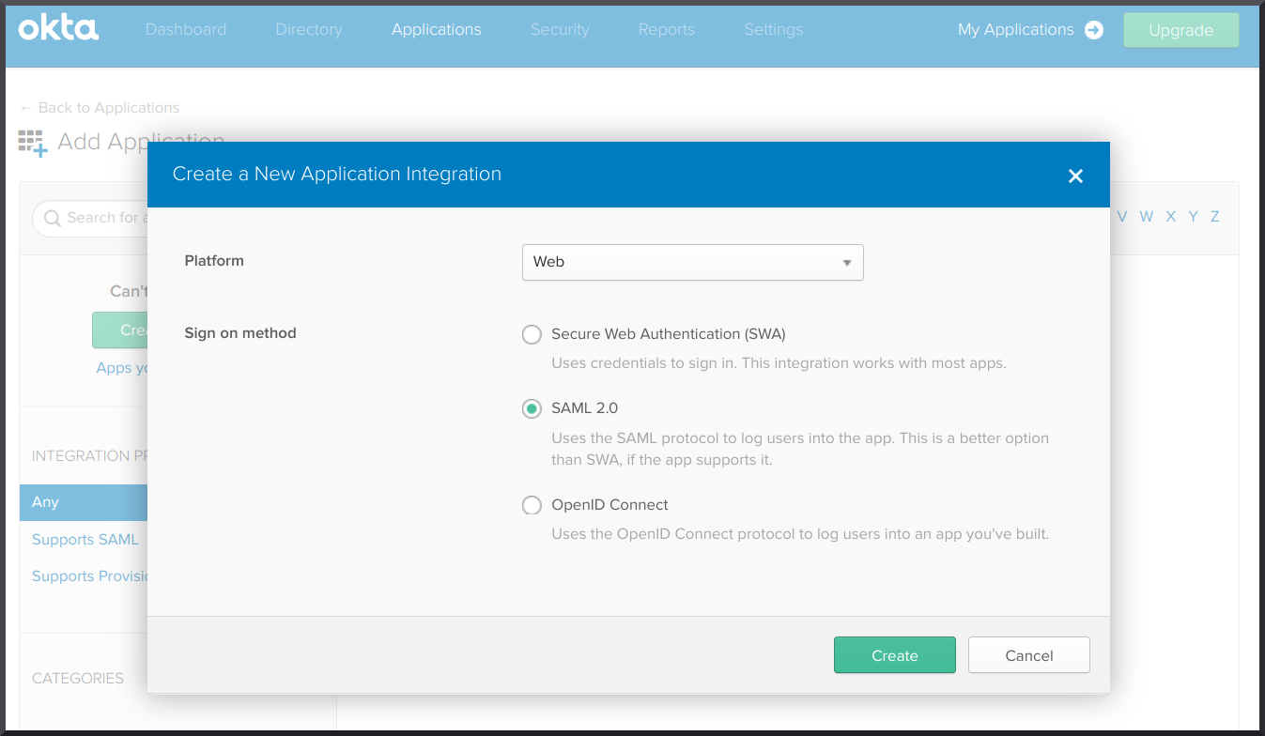Screen dimensions: 1265x736
Task: Click Back to Applications link
Action: click(x=100, y=108)
